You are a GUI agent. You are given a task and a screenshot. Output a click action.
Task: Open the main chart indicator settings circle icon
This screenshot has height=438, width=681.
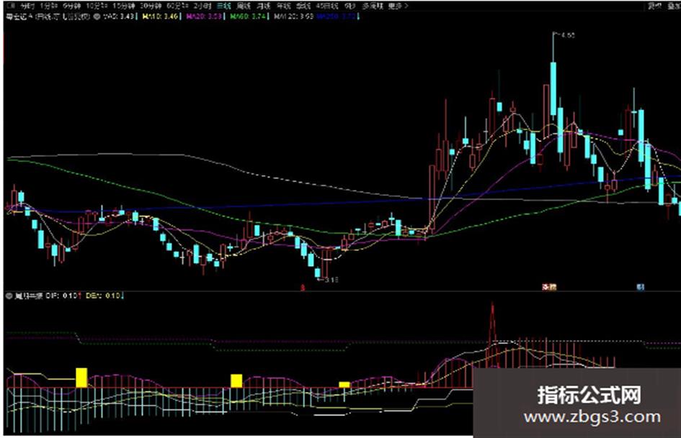(x=97, y=17)
